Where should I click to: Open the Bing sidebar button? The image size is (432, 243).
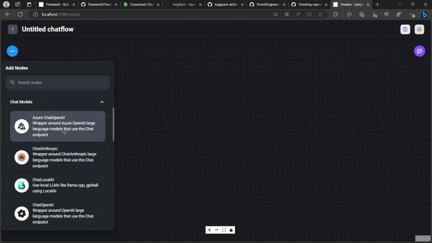[424, 14]
